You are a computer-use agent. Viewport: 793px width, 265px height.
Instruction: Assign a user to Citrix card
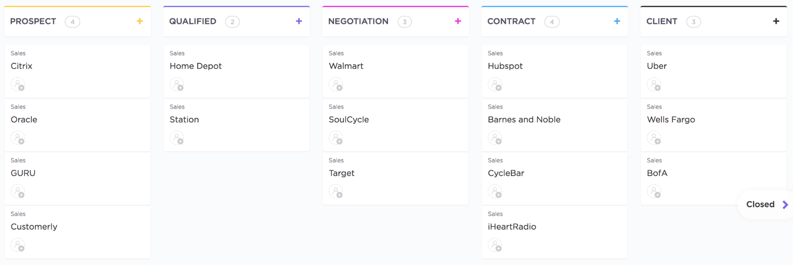click(18, 85)
